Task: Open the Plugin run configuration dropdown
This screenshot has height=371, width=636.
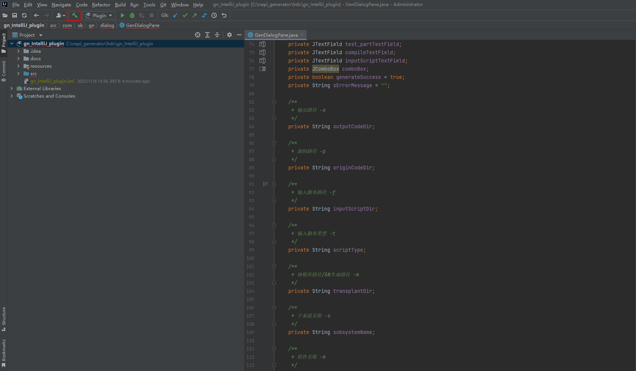Action: pos(99,15)
